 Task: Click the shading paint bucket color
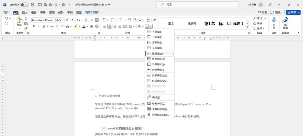pyautogui.click(x=139, y=26)
